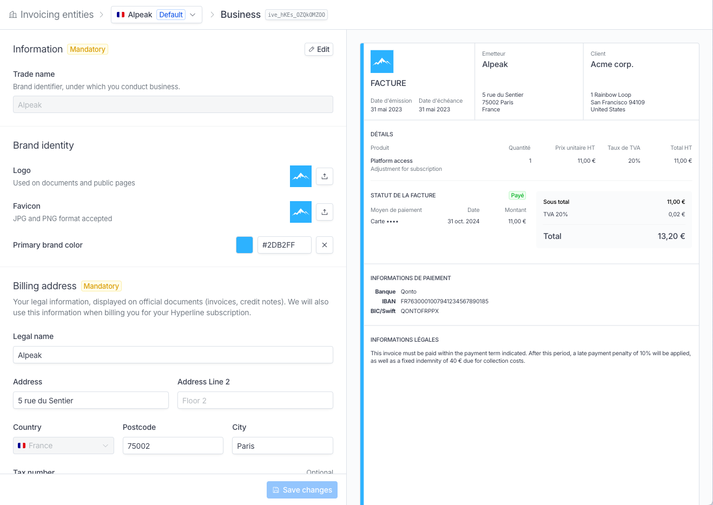Click TVA 20% line in totals
The width and height of the screenshot is (713, 505).
(614, 214)
